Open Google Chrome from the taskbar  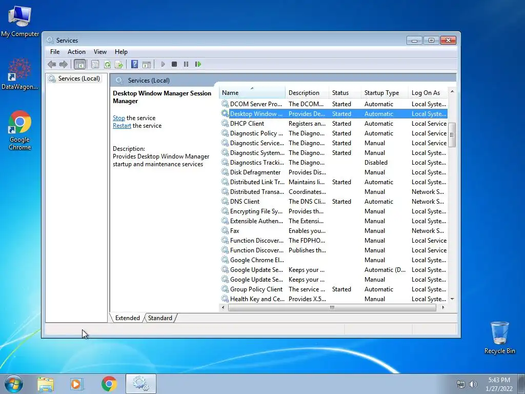pos(109,384)
